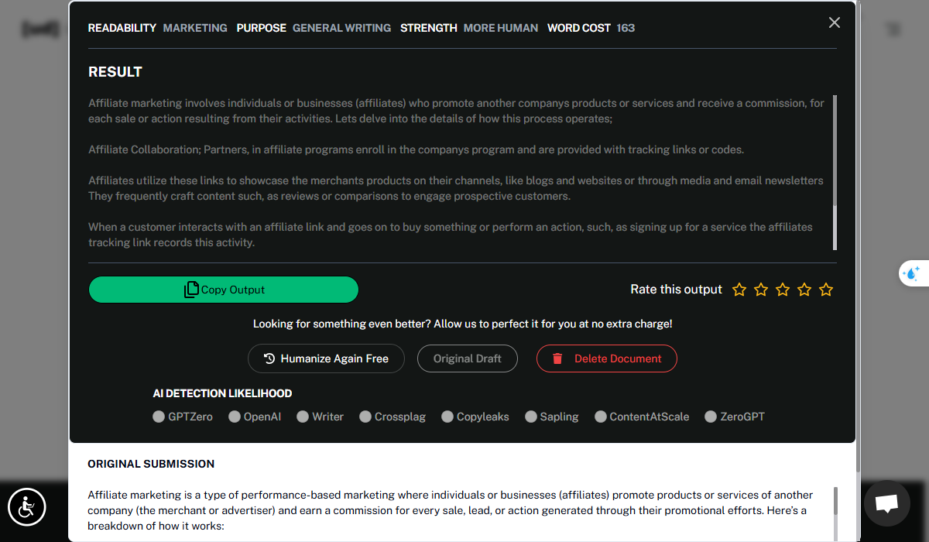
Task: Give a three-star rating
Action: pos(783,290)
